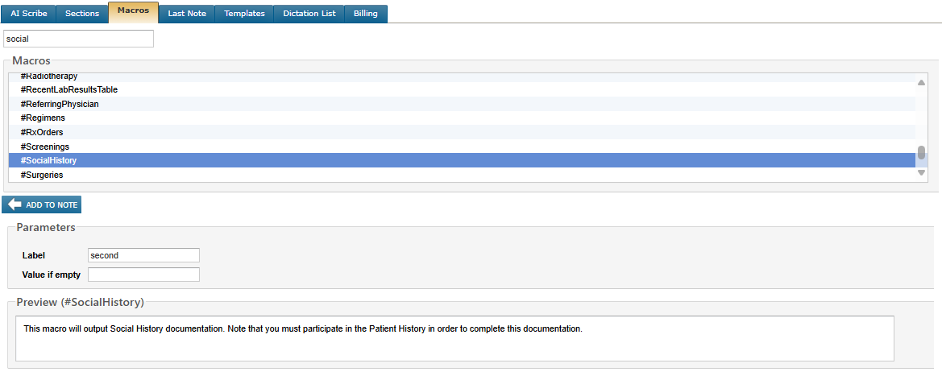This screenshot has height=380, width=942.
Task: Select the #ReferringPhysician macro
Action: (60, 104)
